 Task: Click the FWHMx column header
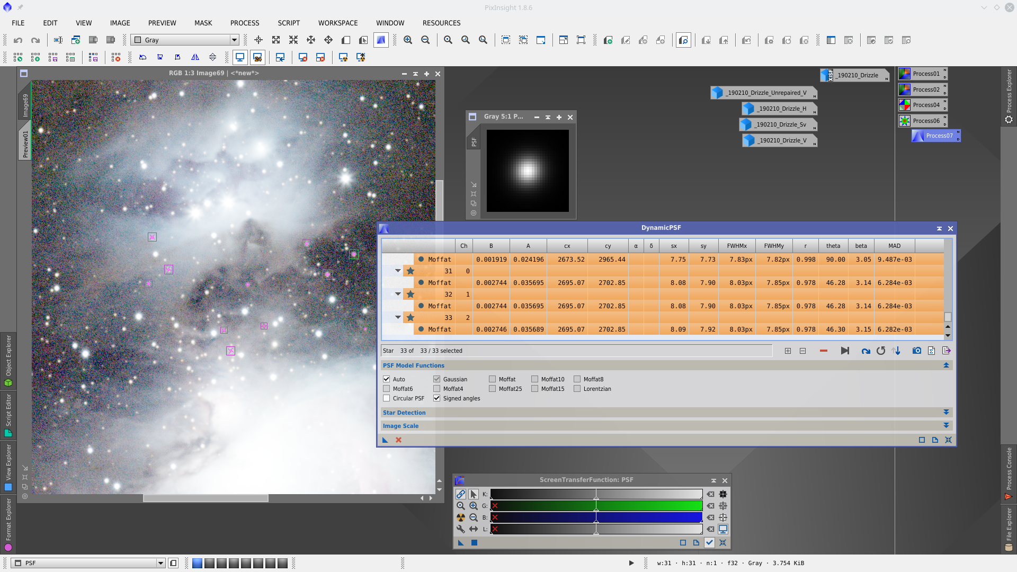737,246
